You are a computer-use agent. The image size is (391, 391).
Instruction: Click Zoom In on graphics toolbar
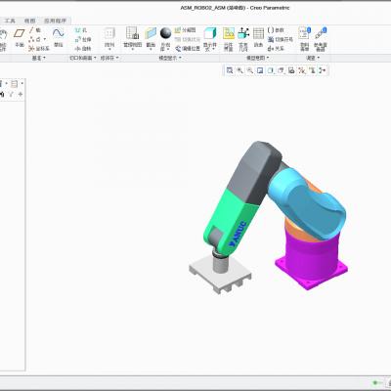point(240,70)
